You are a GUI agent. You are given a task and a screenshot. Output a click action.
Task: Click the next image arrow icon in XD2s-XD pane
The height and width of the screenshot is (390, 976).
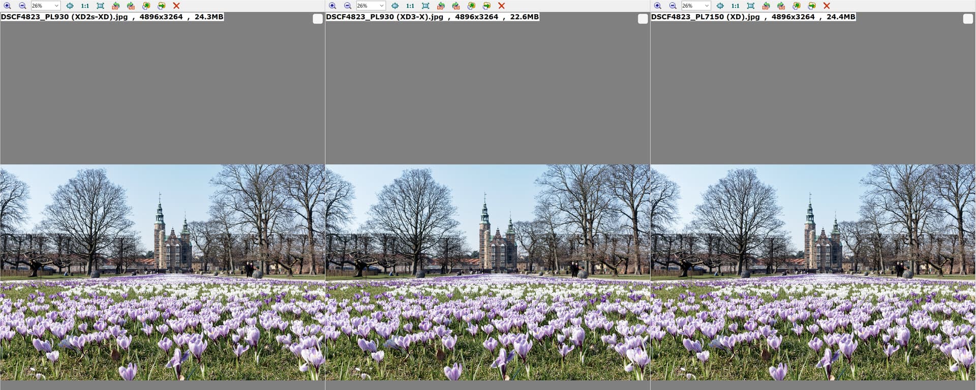161,6
